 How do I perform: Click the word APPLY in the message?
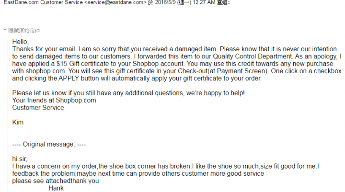coord(69,79)
